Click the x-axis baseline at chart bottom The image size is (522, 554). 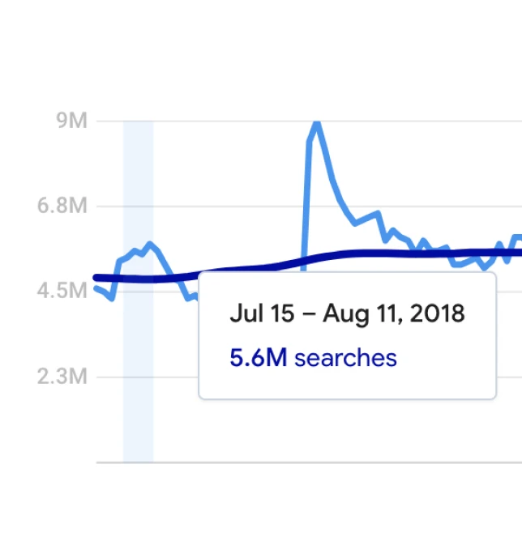pyautogui.click(x=308, y=462)
